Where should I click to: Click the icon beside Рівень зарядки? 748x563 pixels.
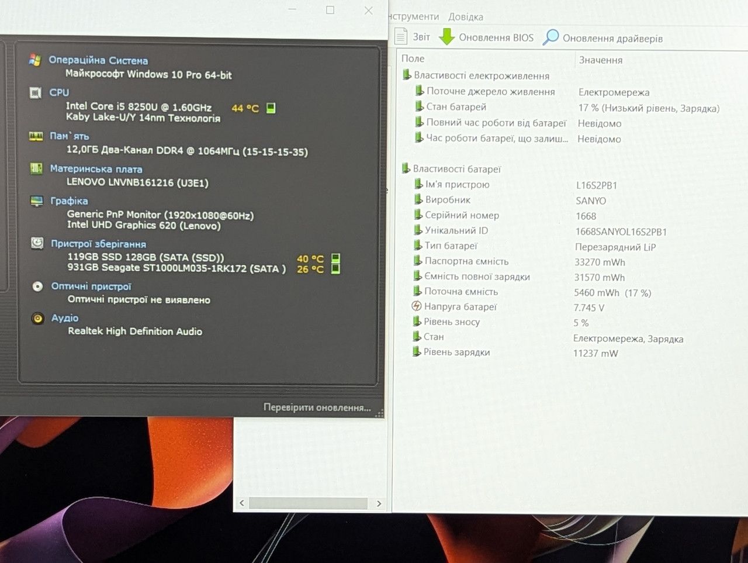click(417, 351)
